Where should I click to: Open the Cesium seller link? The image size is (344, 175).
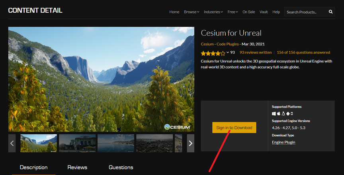207,44
